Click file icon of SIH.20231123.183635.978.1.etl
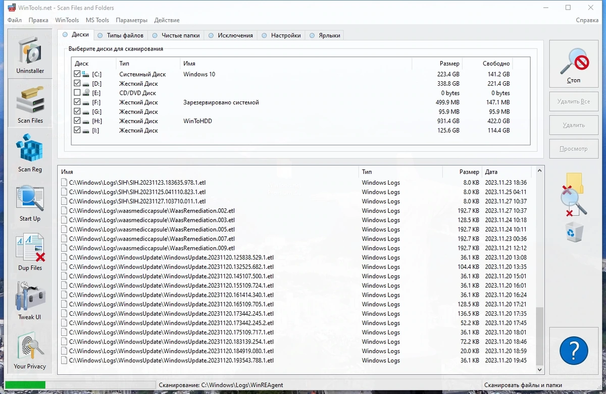The image size is (606, 394). tap(64, 183)
